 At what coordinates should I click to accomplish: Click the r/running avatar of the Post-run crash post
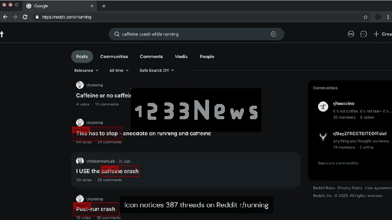pos(79,199)
